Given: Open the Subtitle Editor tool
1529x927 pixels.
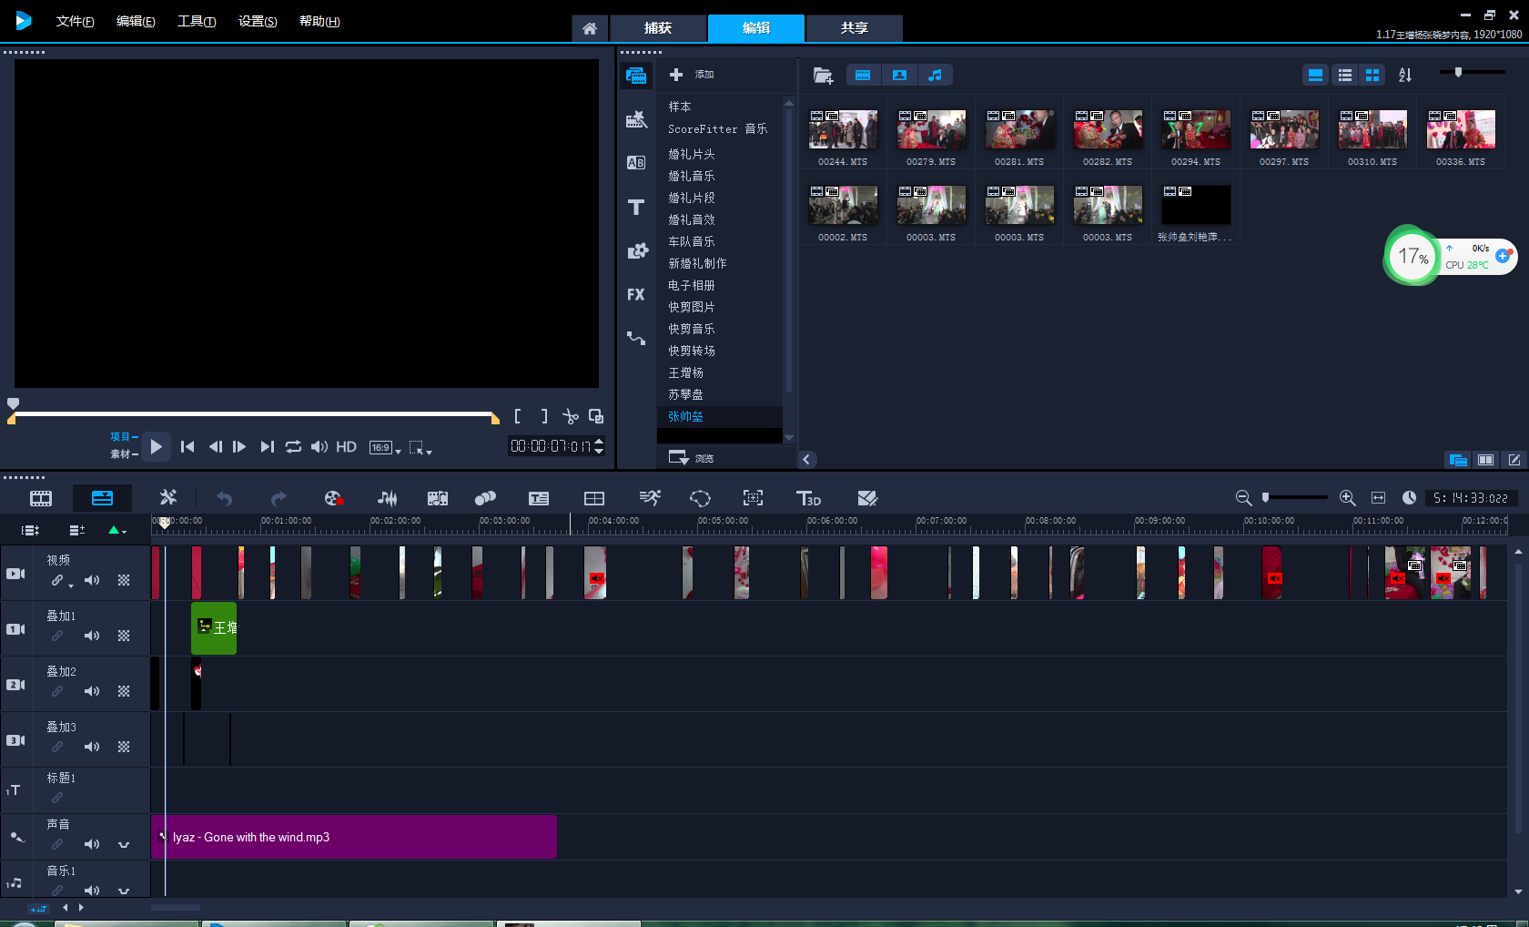Looking at the screenshot, I should point(539,498).
